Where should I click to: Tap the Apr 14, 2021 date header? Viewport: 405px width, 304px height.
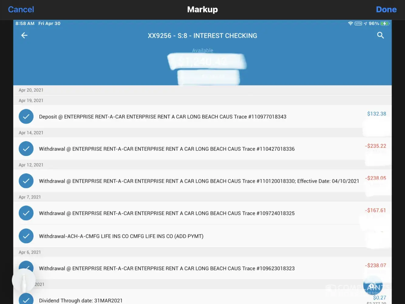tap(31, 133)
